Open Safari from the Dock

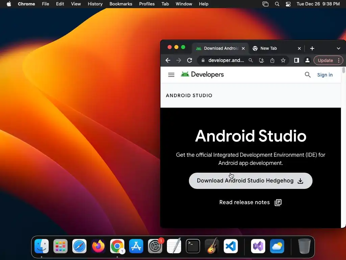coord(79,246)
